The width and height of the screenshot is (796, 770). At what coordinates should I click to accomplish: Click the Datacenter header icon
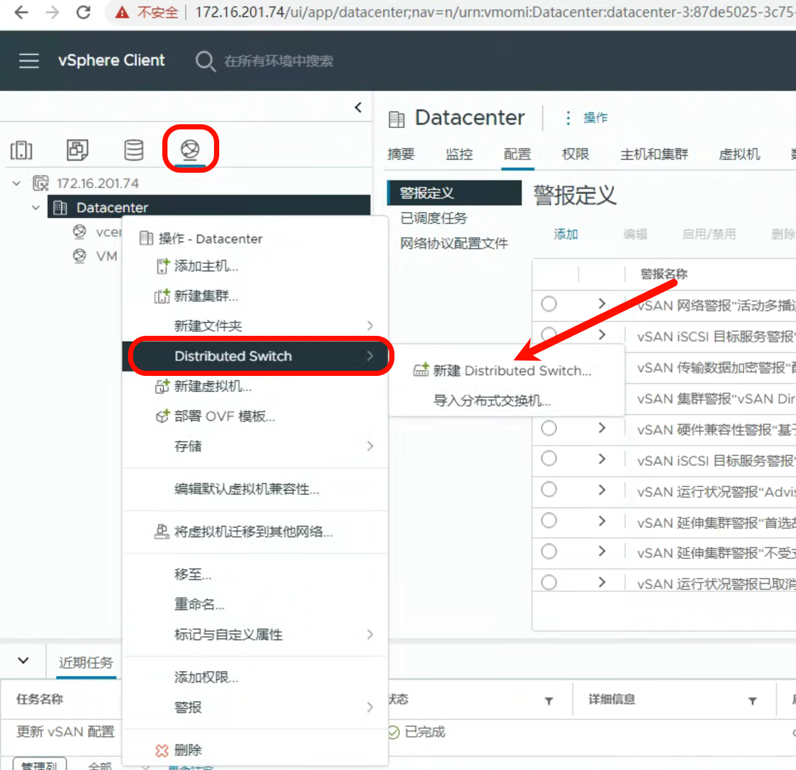[x=396, y=118]
